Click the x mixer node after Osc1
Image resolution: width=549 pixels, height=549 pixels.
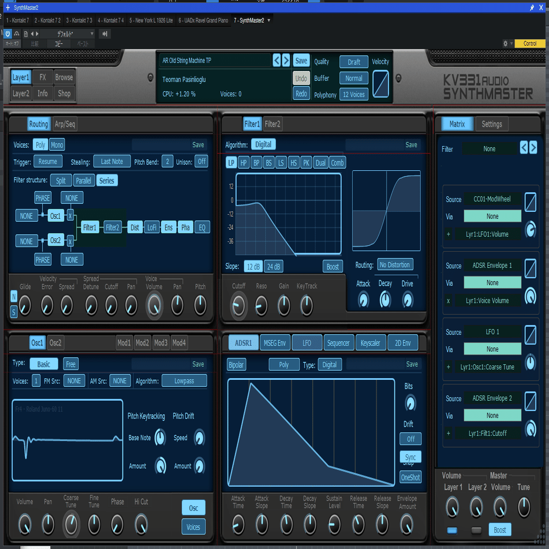[70, 216]
